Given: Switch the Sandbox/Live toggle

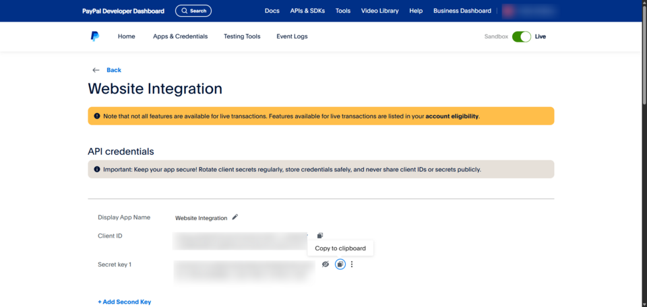Looking at the screenshot, I should click(x=521, y=36).
